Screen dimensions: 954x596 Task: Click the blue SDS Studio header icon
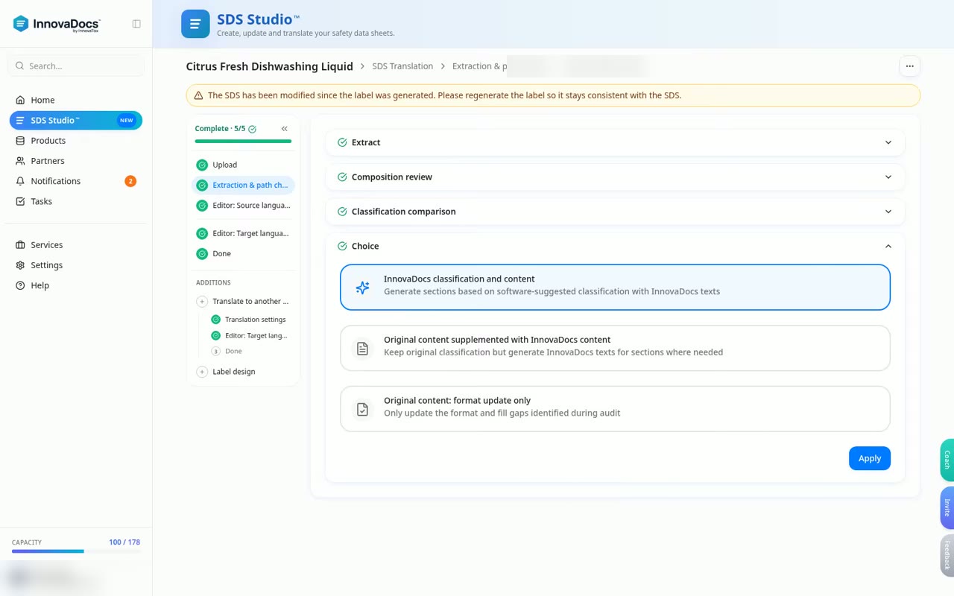click(x=195, y=24)
